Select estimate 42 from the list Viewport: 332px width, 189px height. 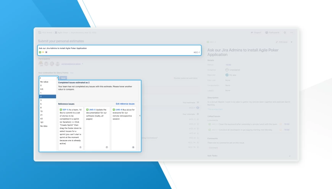coord(48,119)
